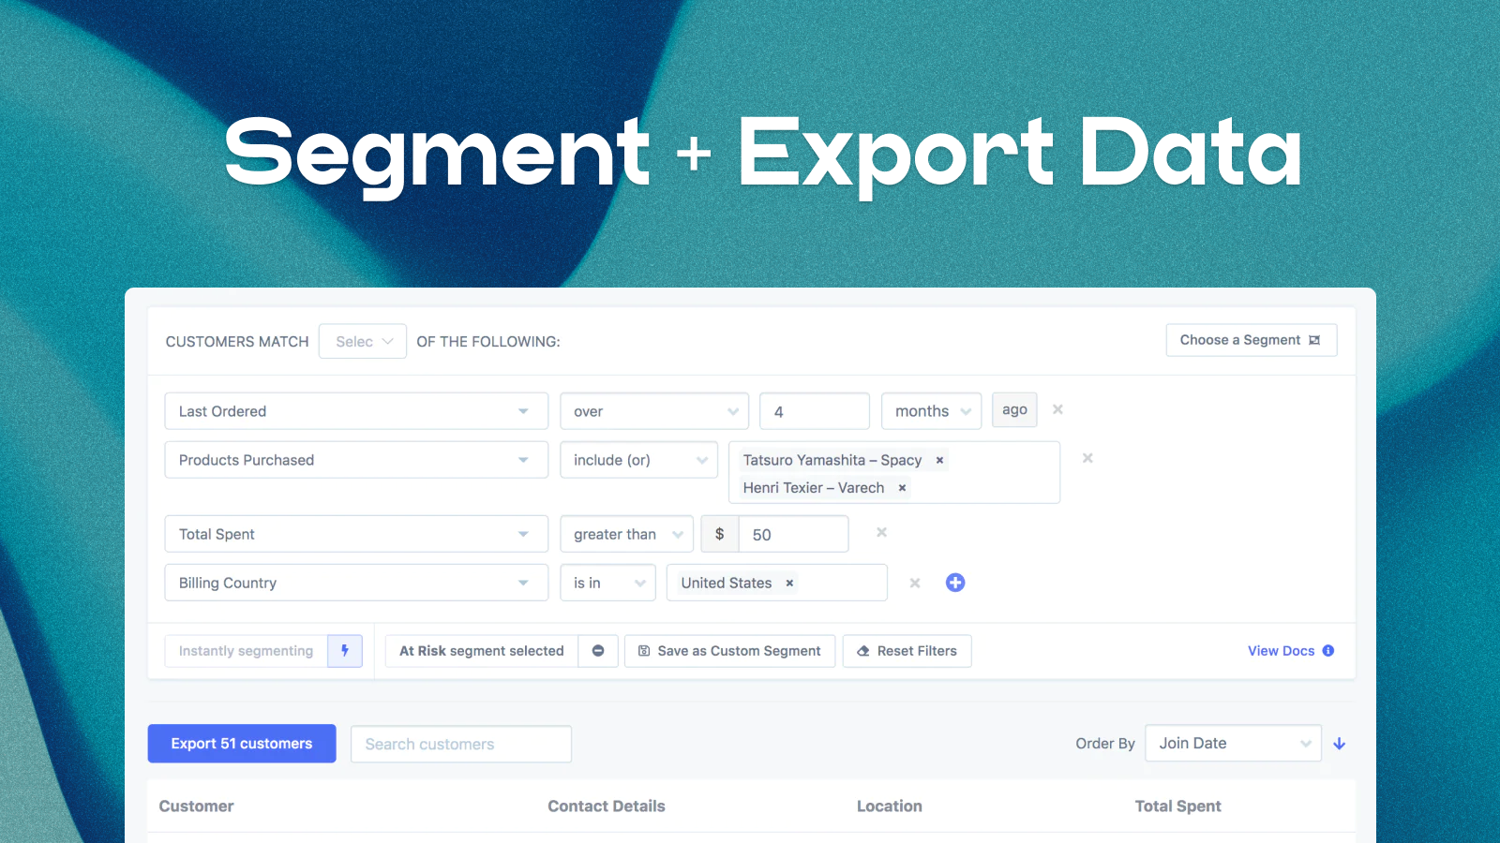Remove the United States tag from Billing Country
The image size is (1500, 843).
(x=789, y=582)
